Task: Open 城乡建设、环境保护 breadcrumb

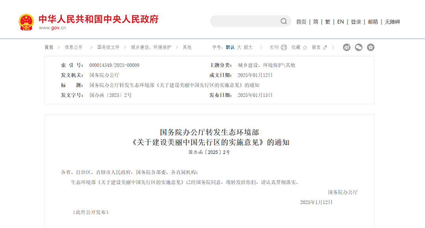Action: 151,47
